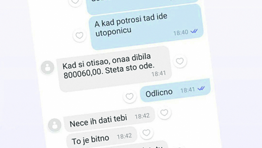Tap the heart next to "Nece ih dati tebi"
This screenshot has width=262, height=148.
point(164,113)
